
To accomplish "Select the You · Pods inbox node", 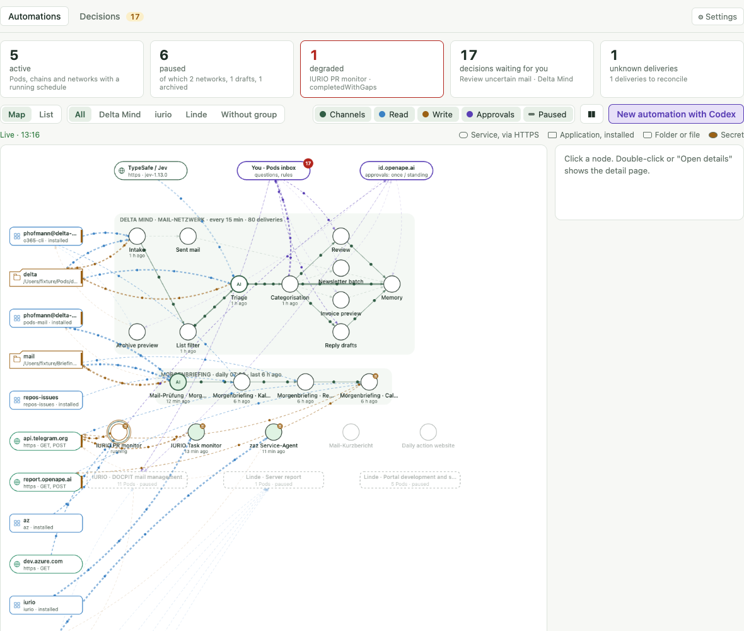I will (273, 171).
